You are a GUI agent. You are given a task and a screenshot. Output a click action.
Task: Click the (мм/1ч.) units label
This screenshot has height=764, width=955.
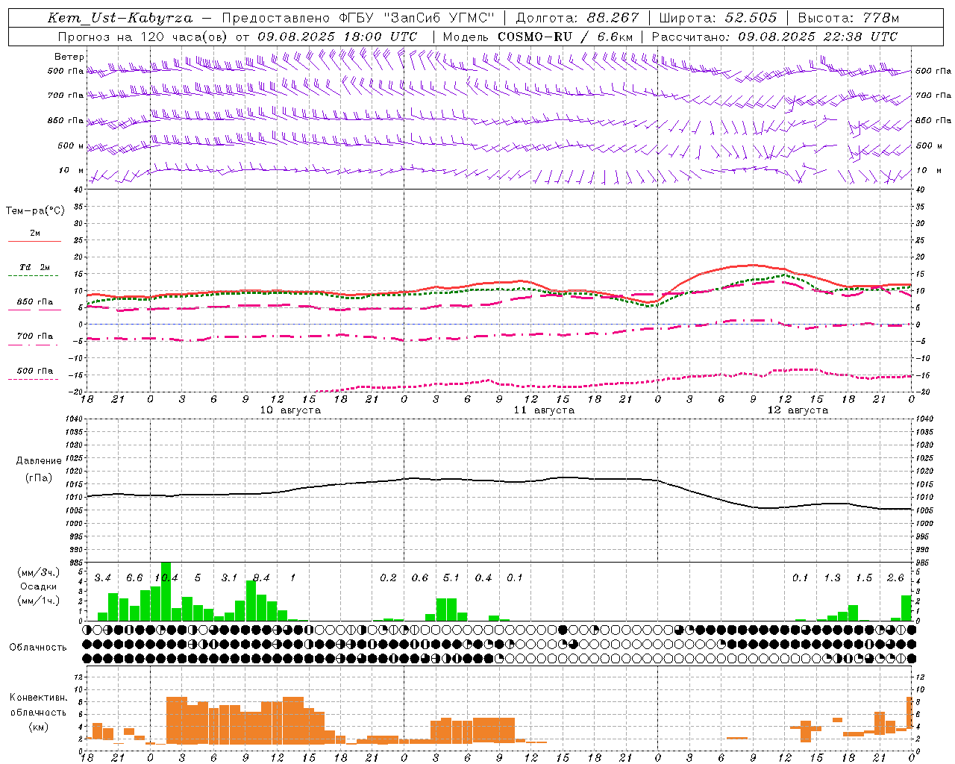pyautogui.click(x=39, y=600)
